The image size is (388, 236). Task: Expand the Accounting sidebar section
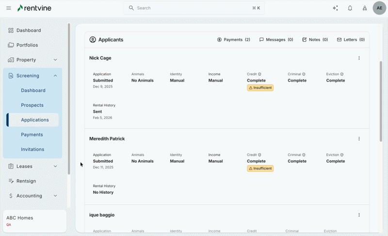tap(55, 196)
